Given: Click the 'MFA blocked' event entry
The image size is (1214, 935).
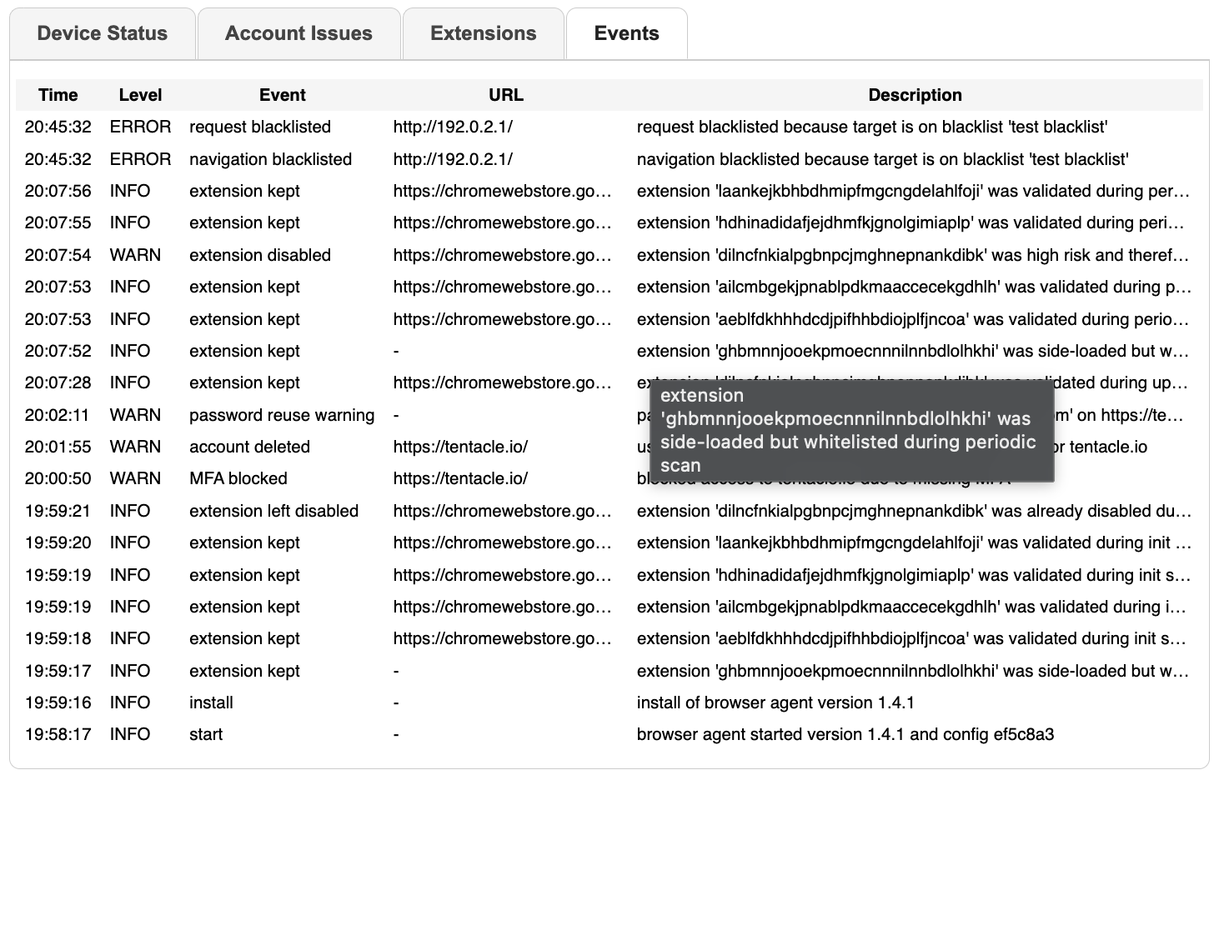Looking at the screenshot, I should pos(237,478).
